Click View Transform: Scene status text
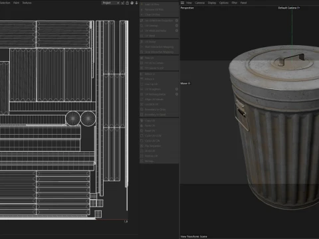The height and width of the screenshot is (239, 319). (x=193, y=236)
